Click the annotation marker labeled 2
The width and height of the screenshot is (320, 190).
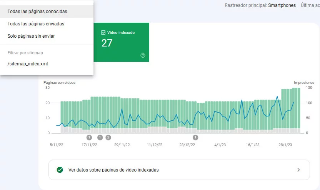108,137
